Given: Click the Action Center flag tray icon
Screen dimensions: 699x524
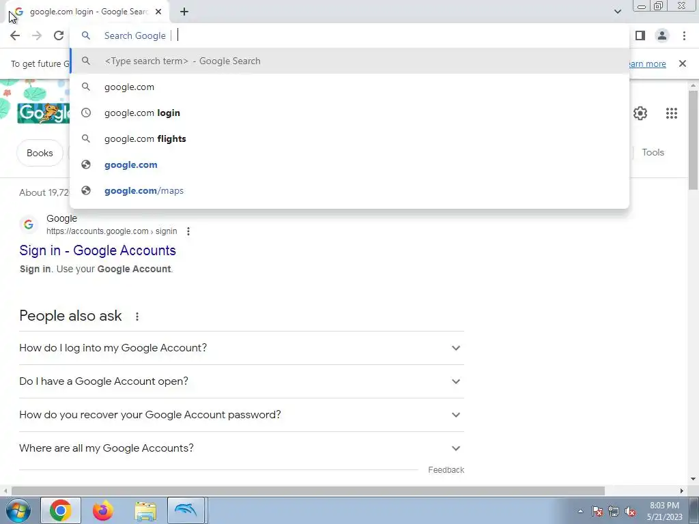Looking at the screenshot, I should click(597, 511).
